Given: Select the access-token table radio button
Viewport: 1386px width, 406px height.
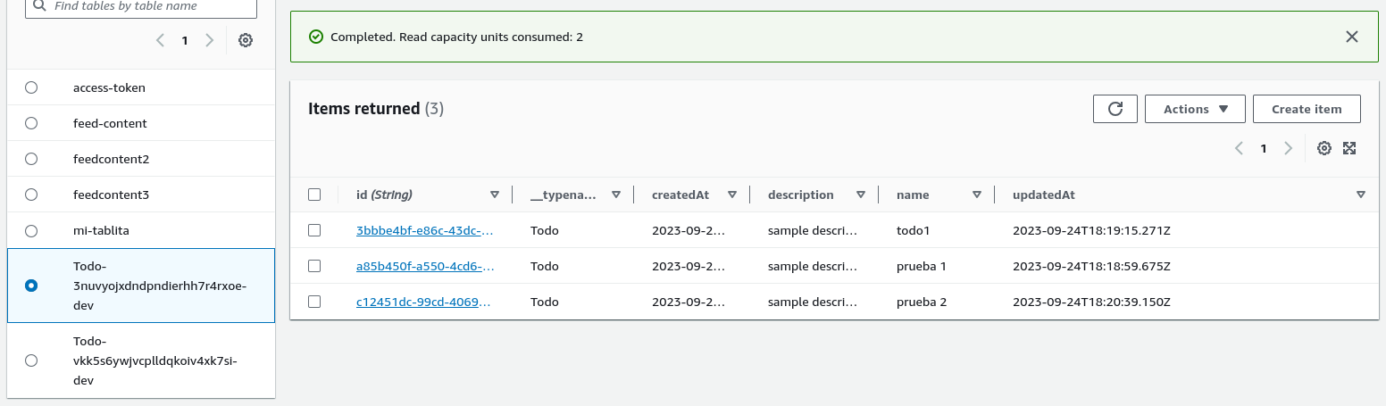Looking at the screenshot, I should [x=31, y=87].
